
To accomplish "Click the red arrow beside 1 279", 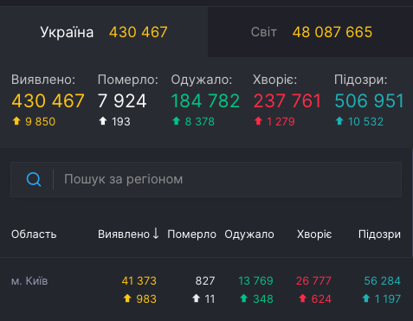I will tap(258, 121).
